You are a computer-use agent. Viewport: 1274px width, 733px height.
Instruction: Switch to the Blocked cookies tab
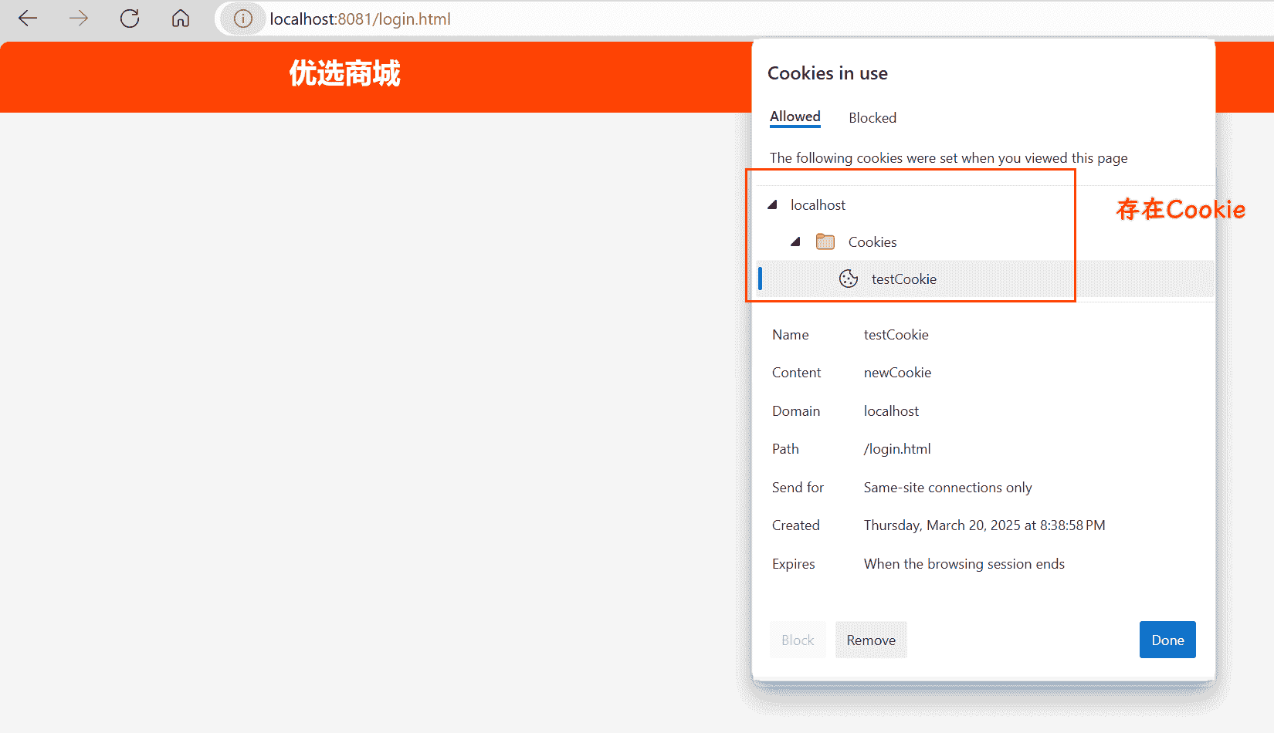(x=872, y=118)
